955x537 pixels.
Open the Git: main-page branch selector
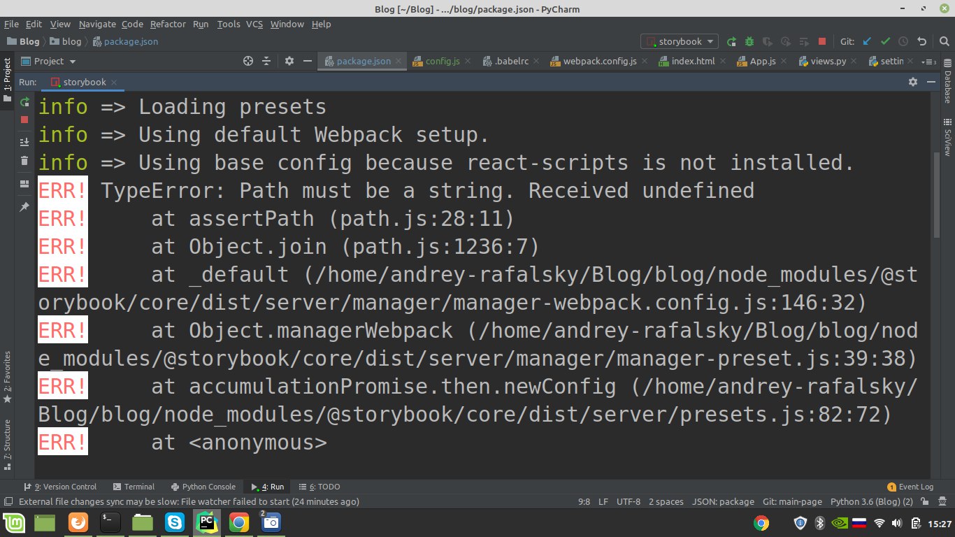pos(792,501)
